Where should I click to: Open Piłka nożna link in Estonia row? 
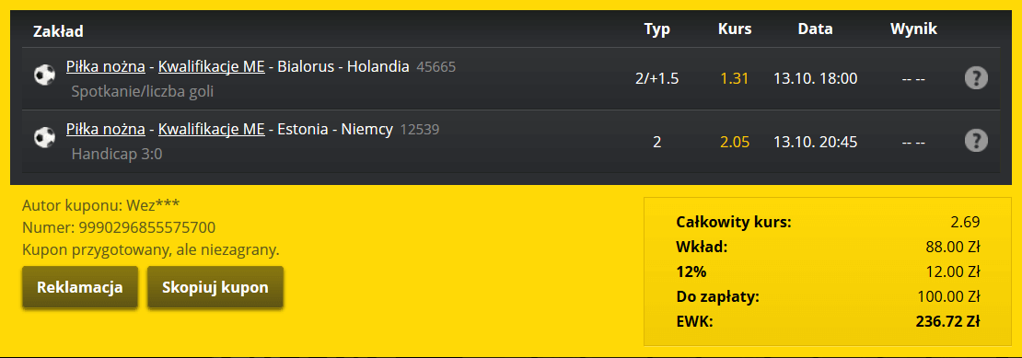(106, 130)
